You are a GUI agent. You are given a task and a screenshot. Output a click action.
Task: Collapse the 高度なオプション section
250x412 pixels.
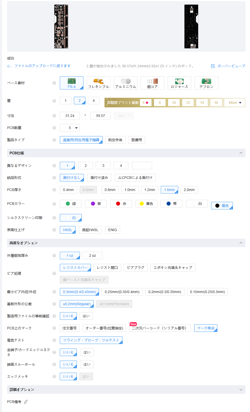[241, 243]
